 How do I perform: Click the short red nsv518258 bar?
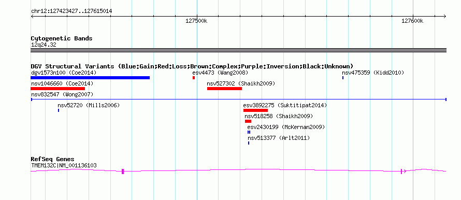tap(248, 121)
